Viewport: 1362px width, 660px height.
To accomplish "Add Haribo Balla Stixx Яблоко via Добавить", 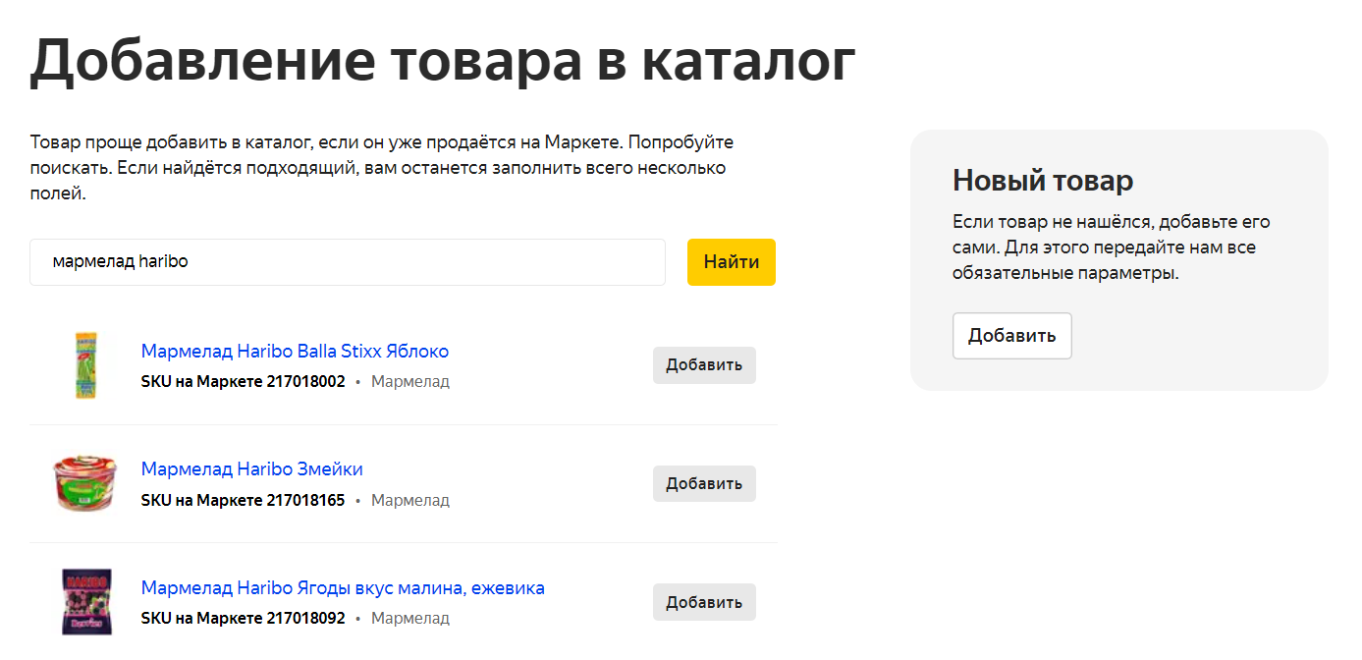I will (704, 365).
